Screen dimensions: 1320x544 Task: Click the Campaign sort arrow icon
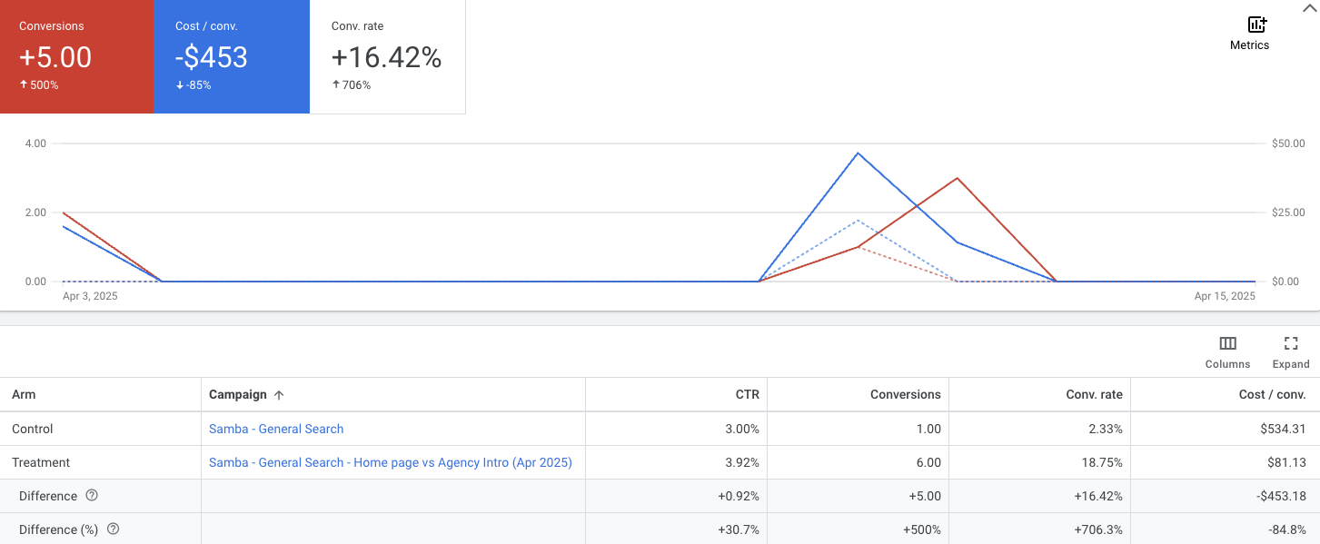coord(279,395)
